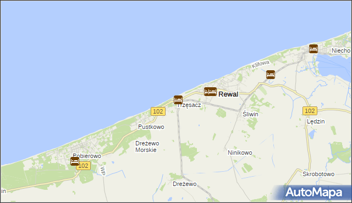Screen dimensions: 352x203
Task: Open the AutoMapa logo link
Action: [313, 193]
